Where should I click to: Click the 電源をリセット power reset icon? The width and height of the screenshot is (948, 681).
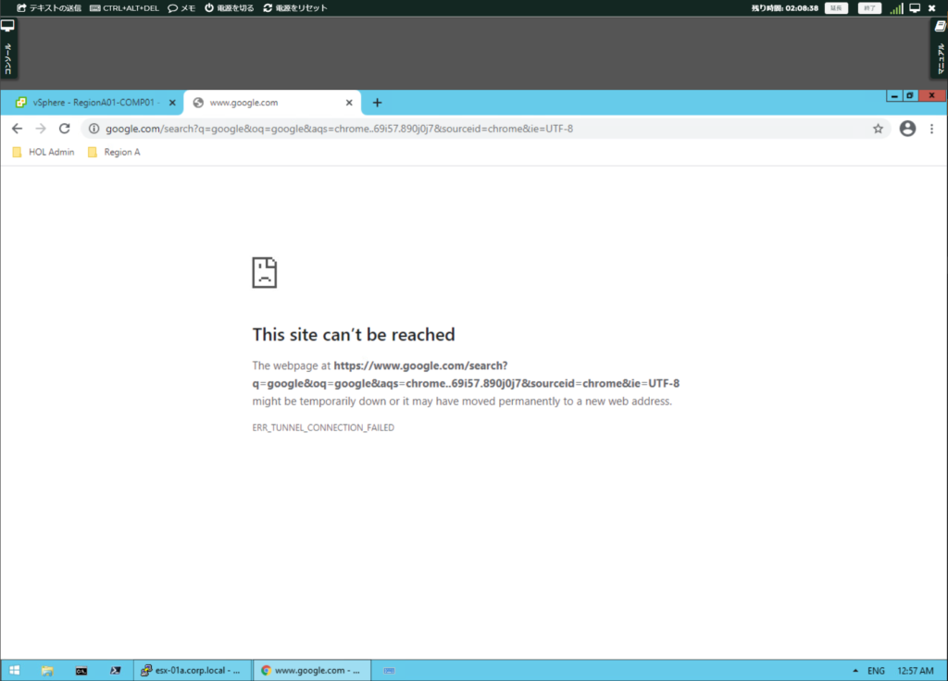[x=267, y=7]
